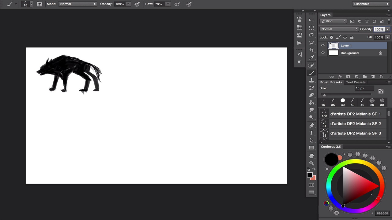This screenshot has width=392, height=220.
Task: Select the Eyedropper tool
Action: coord(311,57)
